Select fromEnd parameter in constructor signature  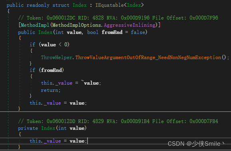tap(112, 32)
